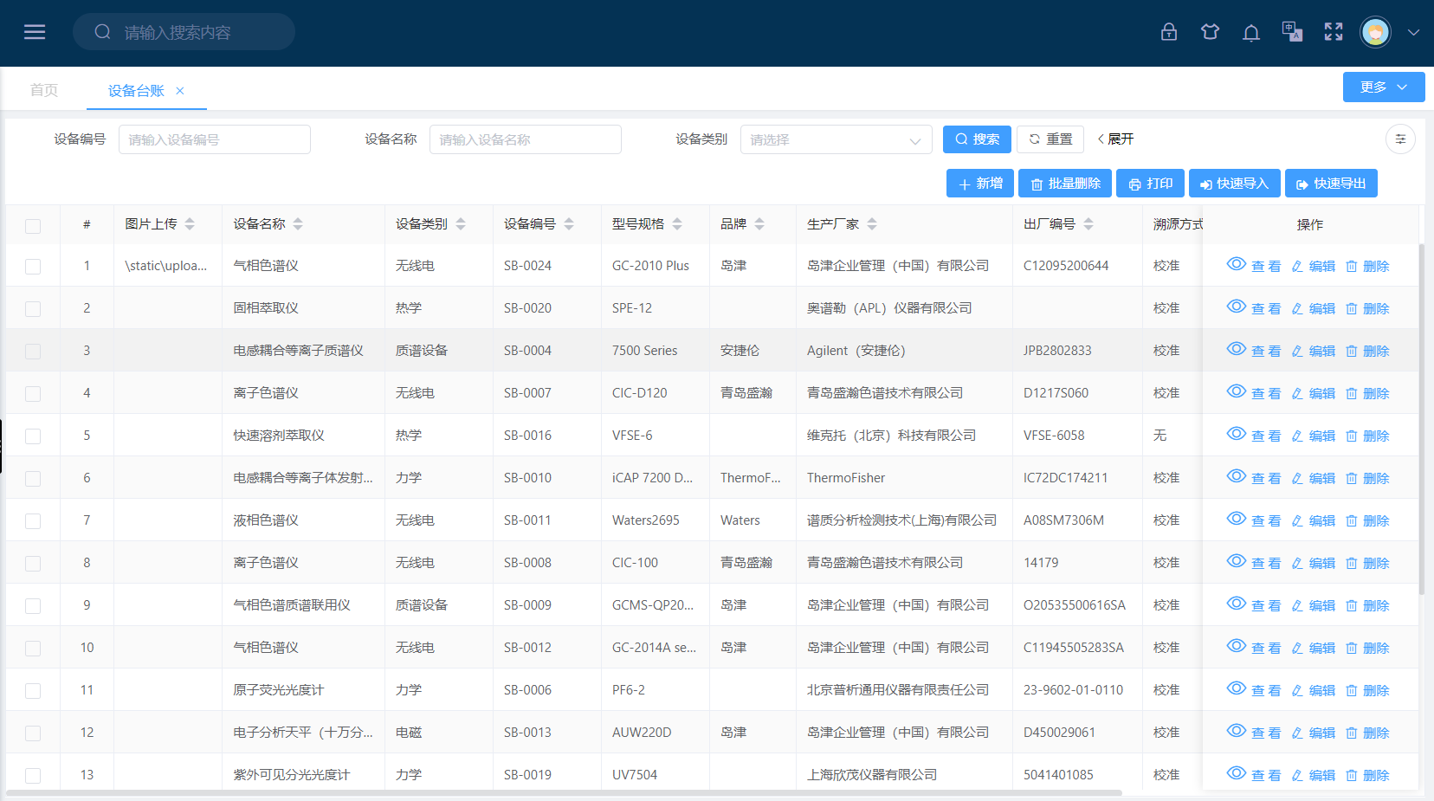Check the row 9 checkbox
Viewport: 1434px width, 801px height.
pyautogui.click(x=33, y=606)
